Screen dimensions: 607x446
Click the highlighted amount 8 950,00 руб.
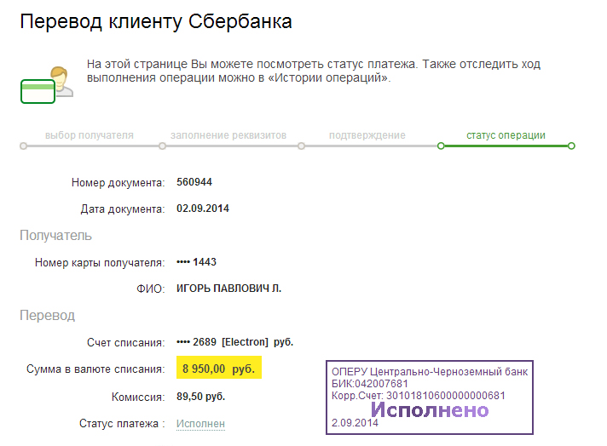[x=217, y=369]
